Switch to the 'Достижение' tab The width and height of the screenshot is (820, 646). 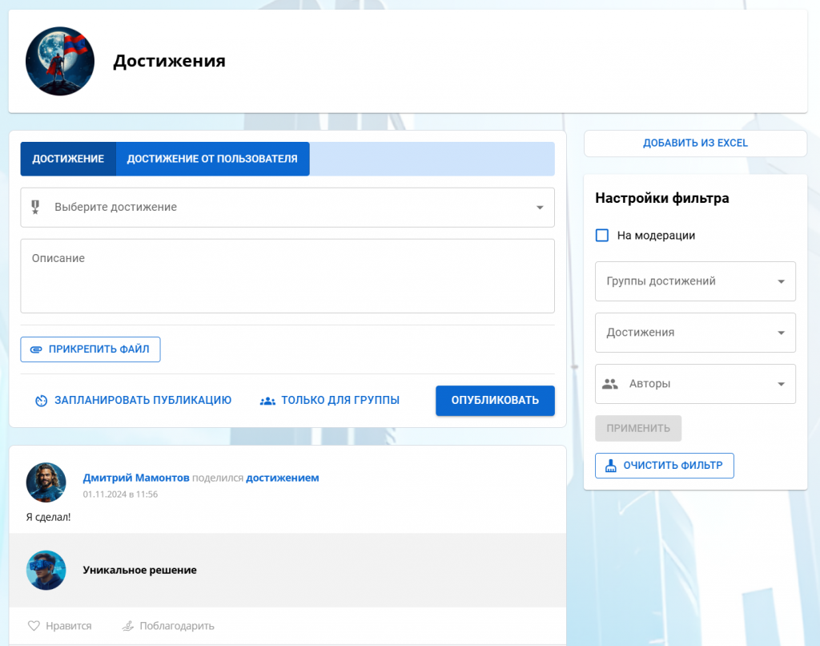(68, 159)
